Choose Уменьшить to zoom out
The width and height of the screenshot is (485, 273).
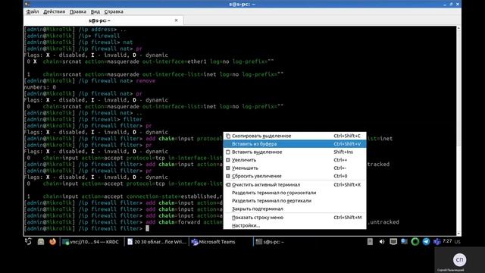(295, 168)
